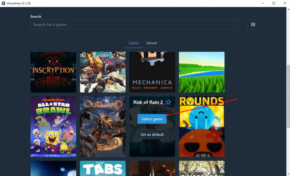Open the green grass landscape game card

click(201, 72)
